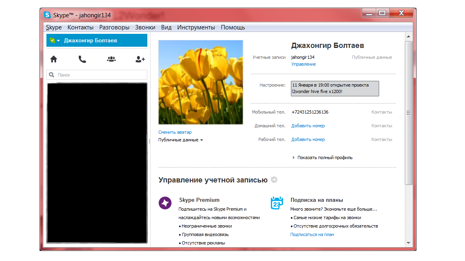Click the vertical scrollbar thumb
The height and width of the screenshot is (261, 465).
408,113
